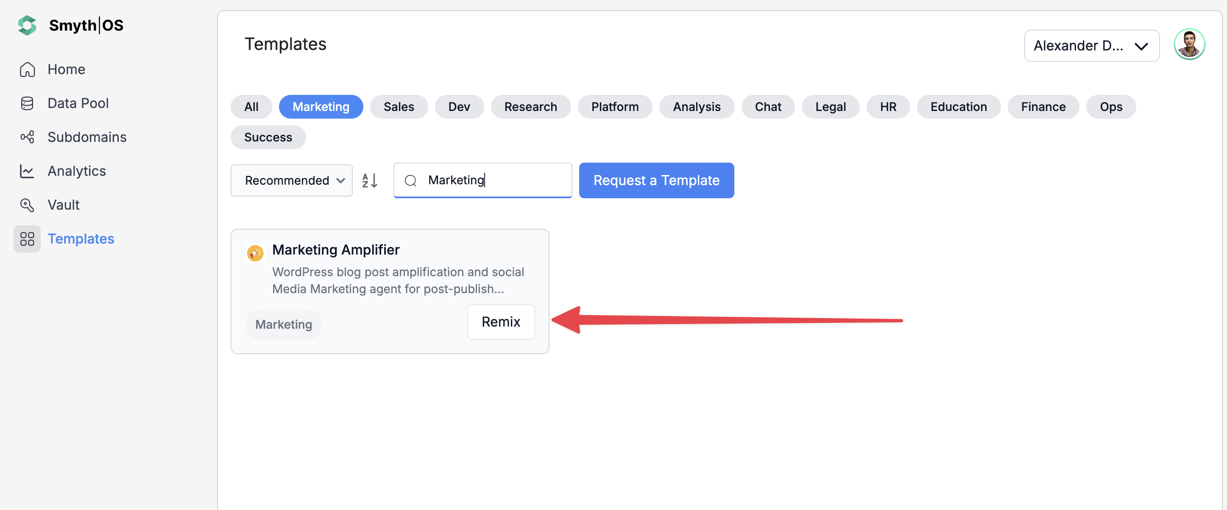Click the Vault key icon
1227x510 pixels.
point(27,205)
